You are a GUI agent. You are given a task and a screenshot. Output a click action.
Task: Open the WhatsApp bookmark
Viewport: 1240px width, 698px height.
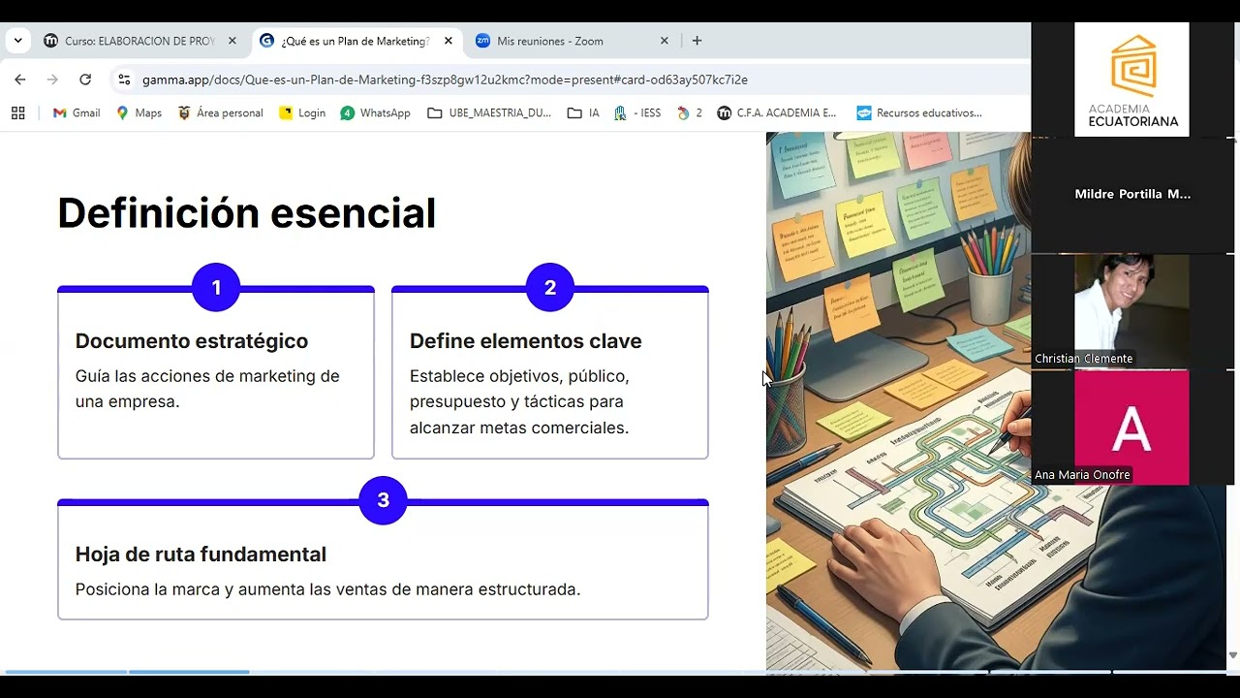point(375,112)
